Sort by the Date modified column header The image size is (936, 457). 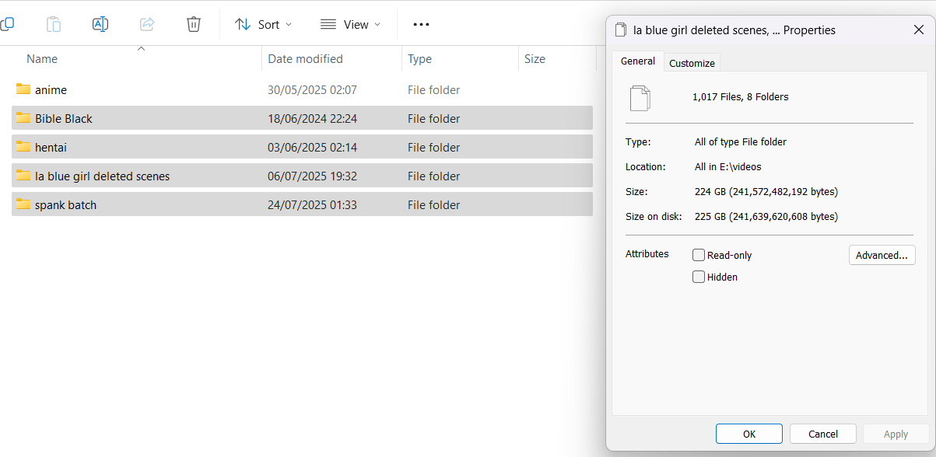[x=305, y=59]
